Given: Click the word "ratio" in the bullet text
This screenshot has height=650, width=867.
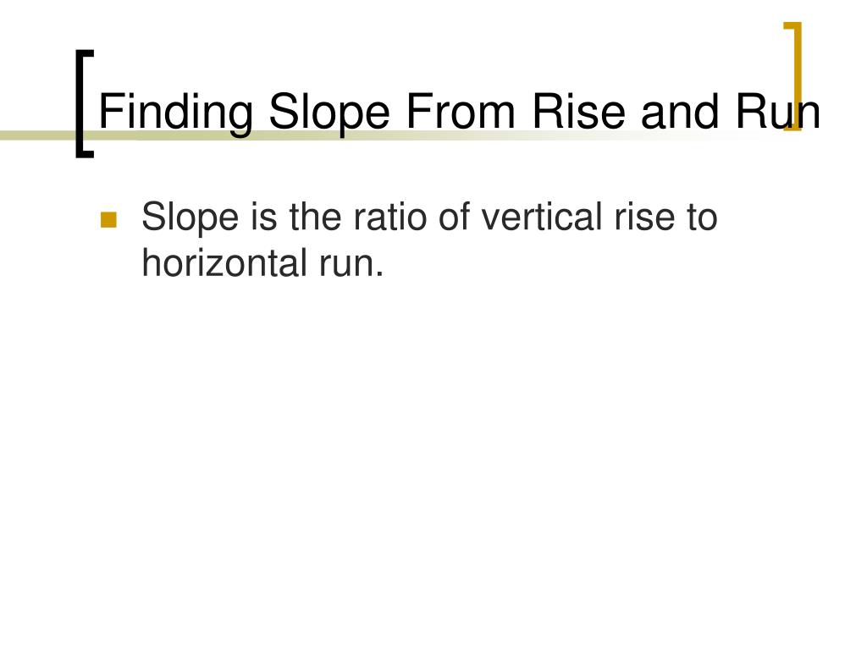Looking at the screenshot, I should click(390, 217).
